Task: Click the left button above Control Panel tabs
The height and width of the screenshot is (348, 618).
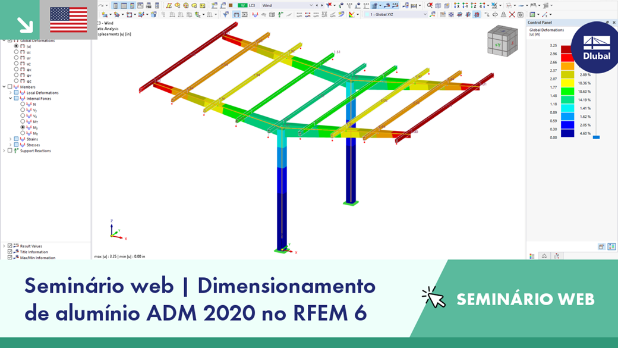Action: coord(601,247)
